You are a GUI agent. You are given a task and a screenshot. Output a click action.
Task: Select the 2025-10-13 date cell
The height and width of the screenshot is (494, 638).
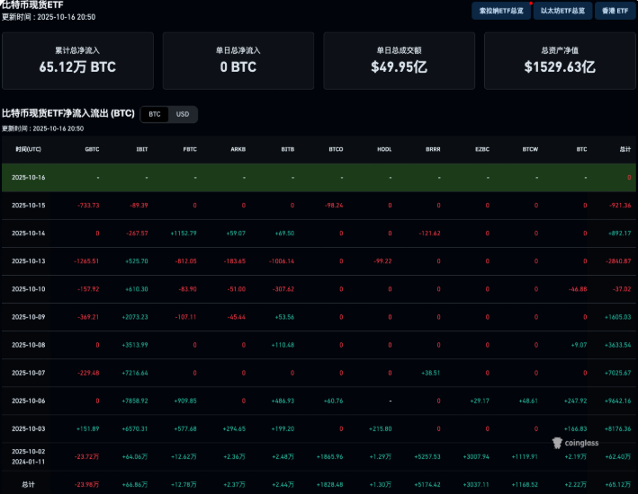coord(29,261)
